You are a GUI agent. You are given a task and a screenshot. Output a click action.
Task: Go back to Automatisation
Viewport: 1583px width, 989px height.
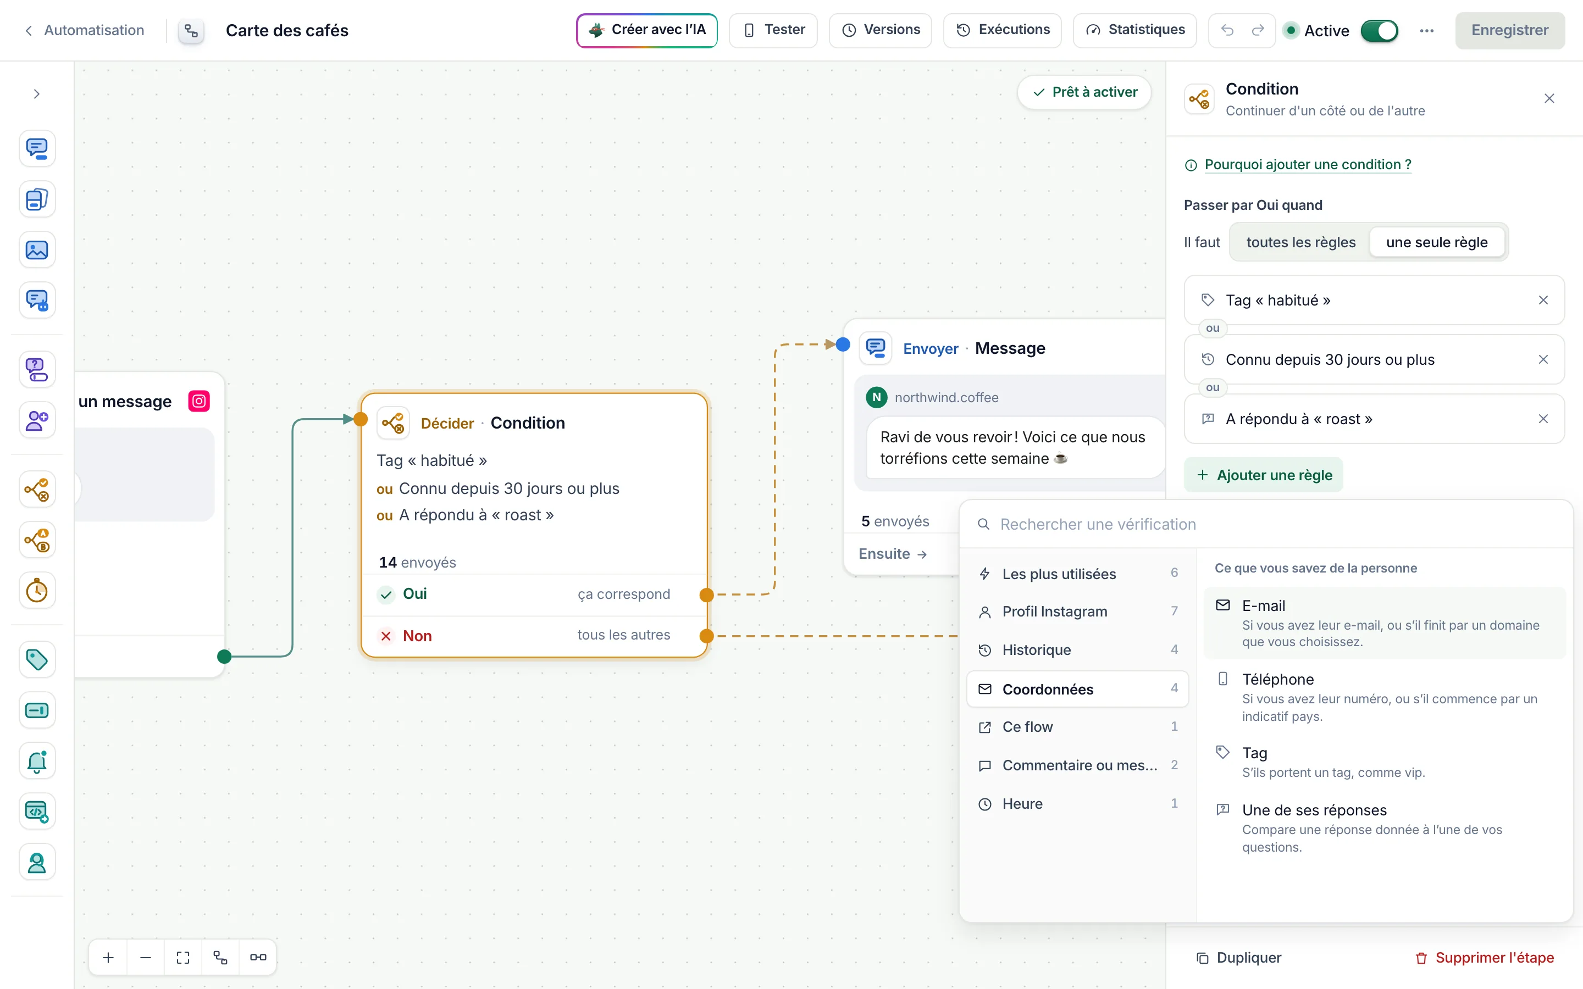point(85,30)
